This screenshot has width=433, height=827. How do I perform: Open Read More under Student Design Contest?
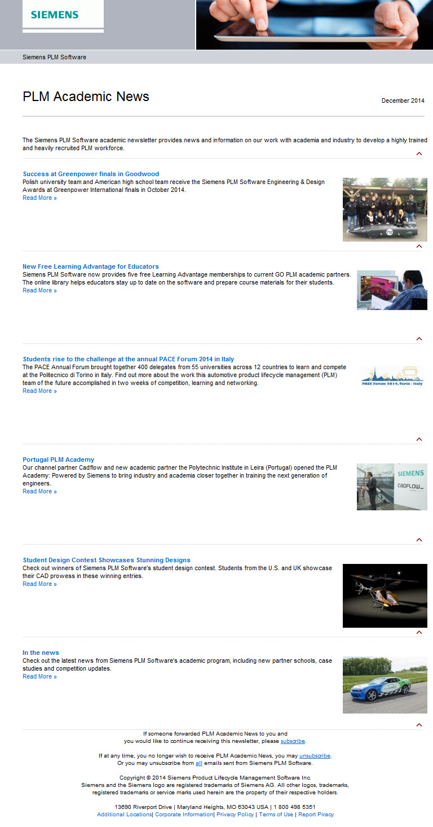point(39,584)
